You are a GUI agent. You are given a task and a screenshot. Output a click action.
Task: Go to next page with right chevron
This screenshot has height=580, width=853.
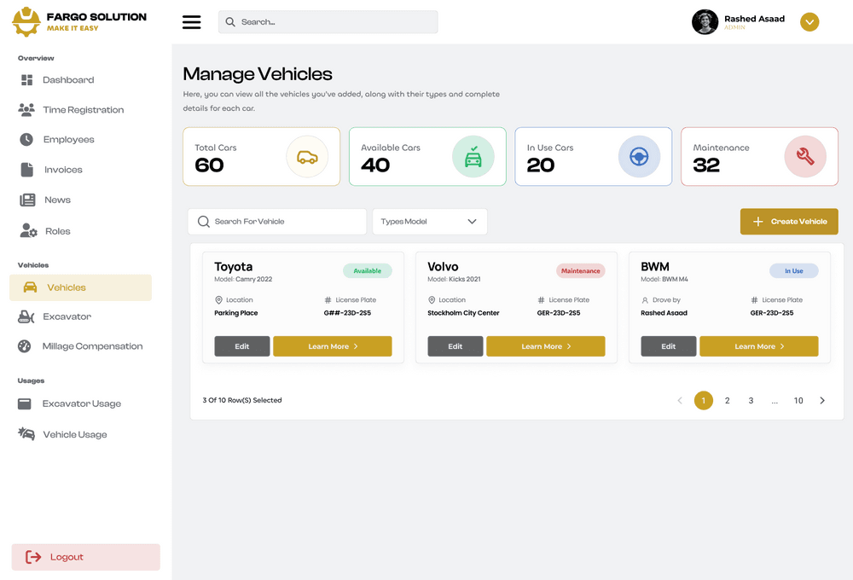(x=822, y=401)
